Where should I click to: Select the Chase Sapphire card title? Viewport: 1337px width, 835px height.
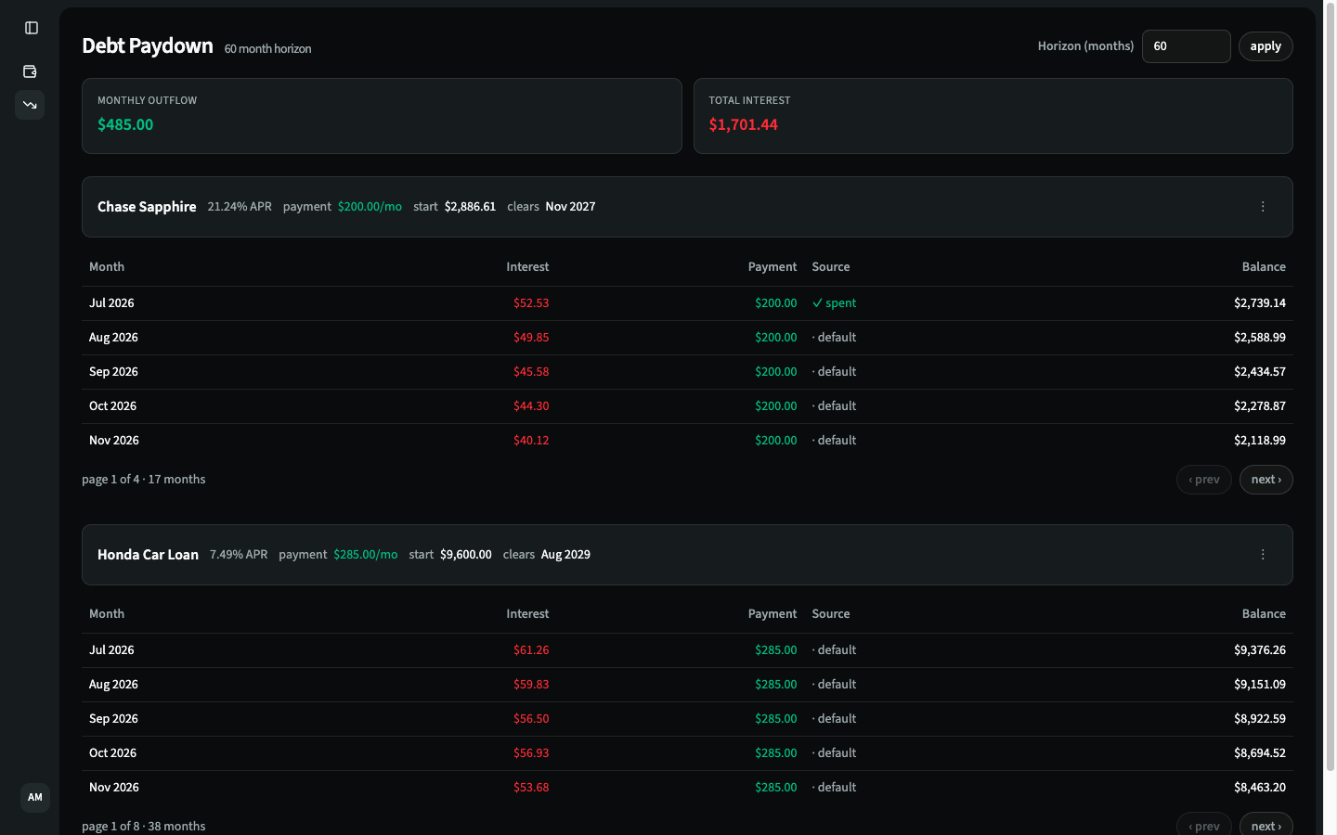[x=147, y=207]
